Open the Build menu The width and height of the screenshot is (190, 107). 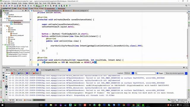[36, 3]
